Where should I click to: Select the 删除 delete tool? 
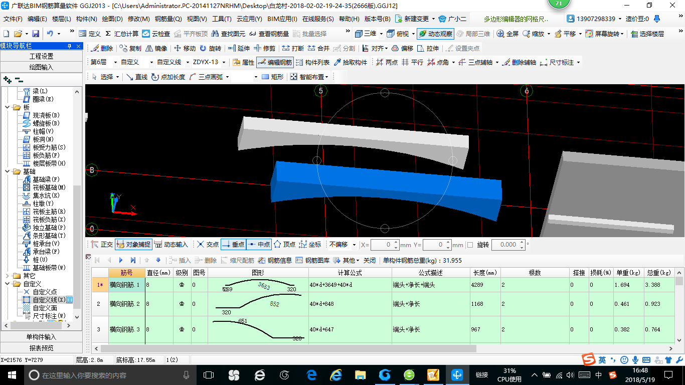click(102, 49)
